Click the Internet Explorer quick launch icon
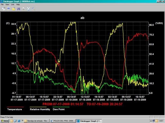The image size is (165, 123). (x=19, y=121)
